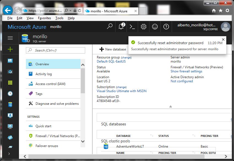Dismiss the password reset notification
Screen dimensions: 234x161
click(x=223, y=39)
